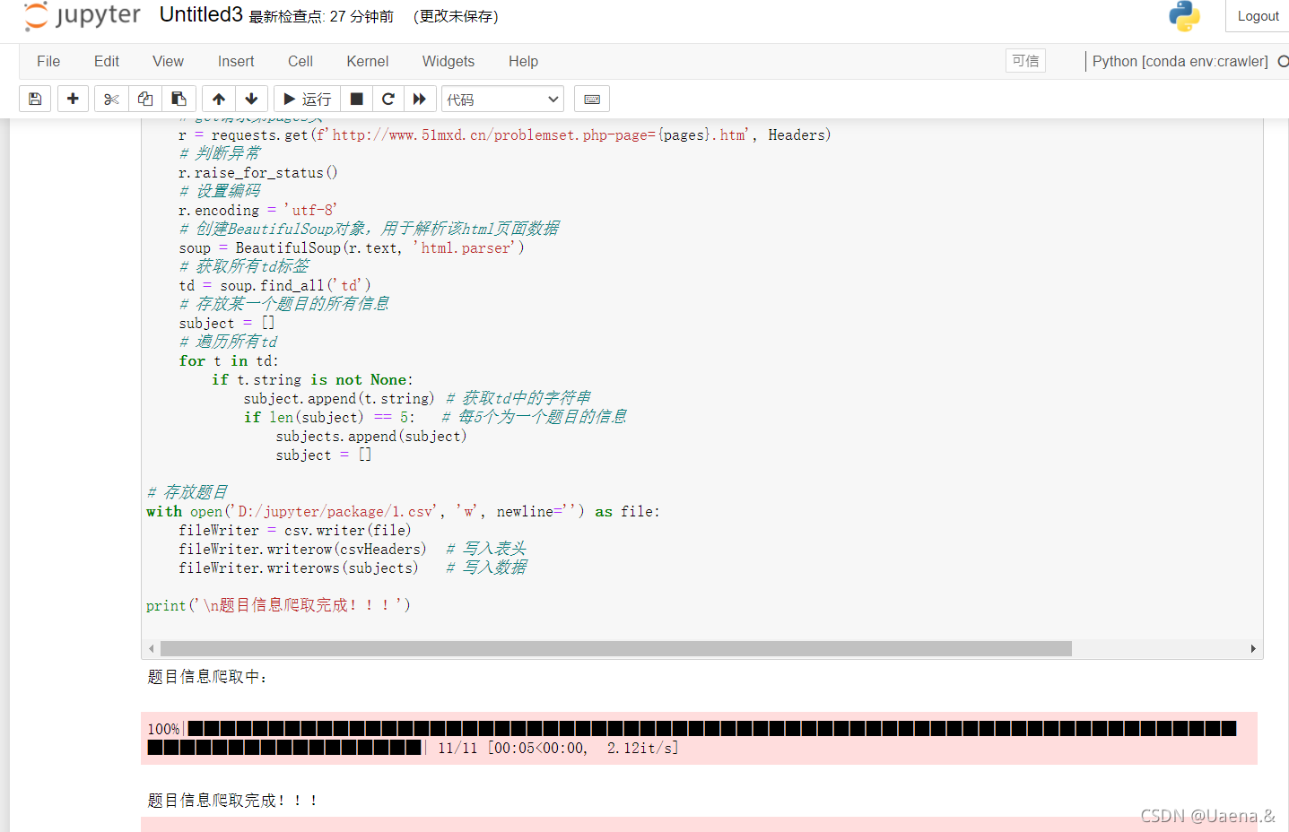Click the requests.get URL line in code
1289x832 pixels.
click(x=505, y=134)
